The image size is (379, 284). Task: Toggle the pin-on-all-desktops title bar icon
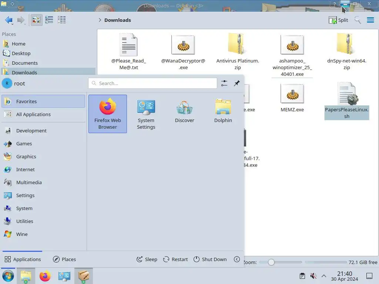click(13, 4)
